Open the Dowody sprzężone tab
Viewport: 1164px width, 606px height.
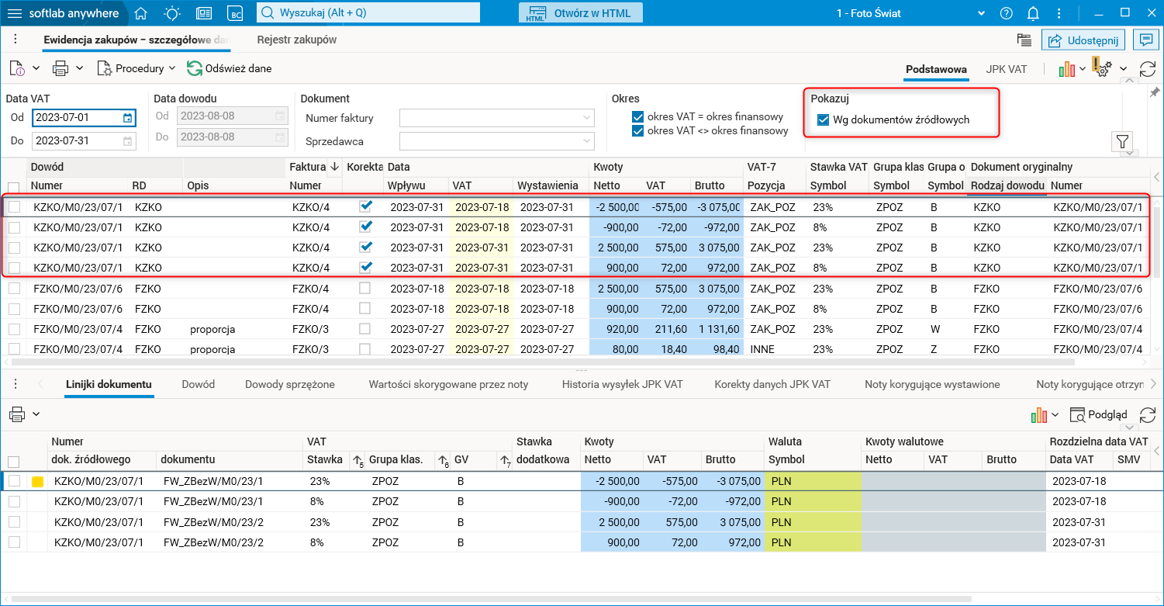tap(289, 384)
